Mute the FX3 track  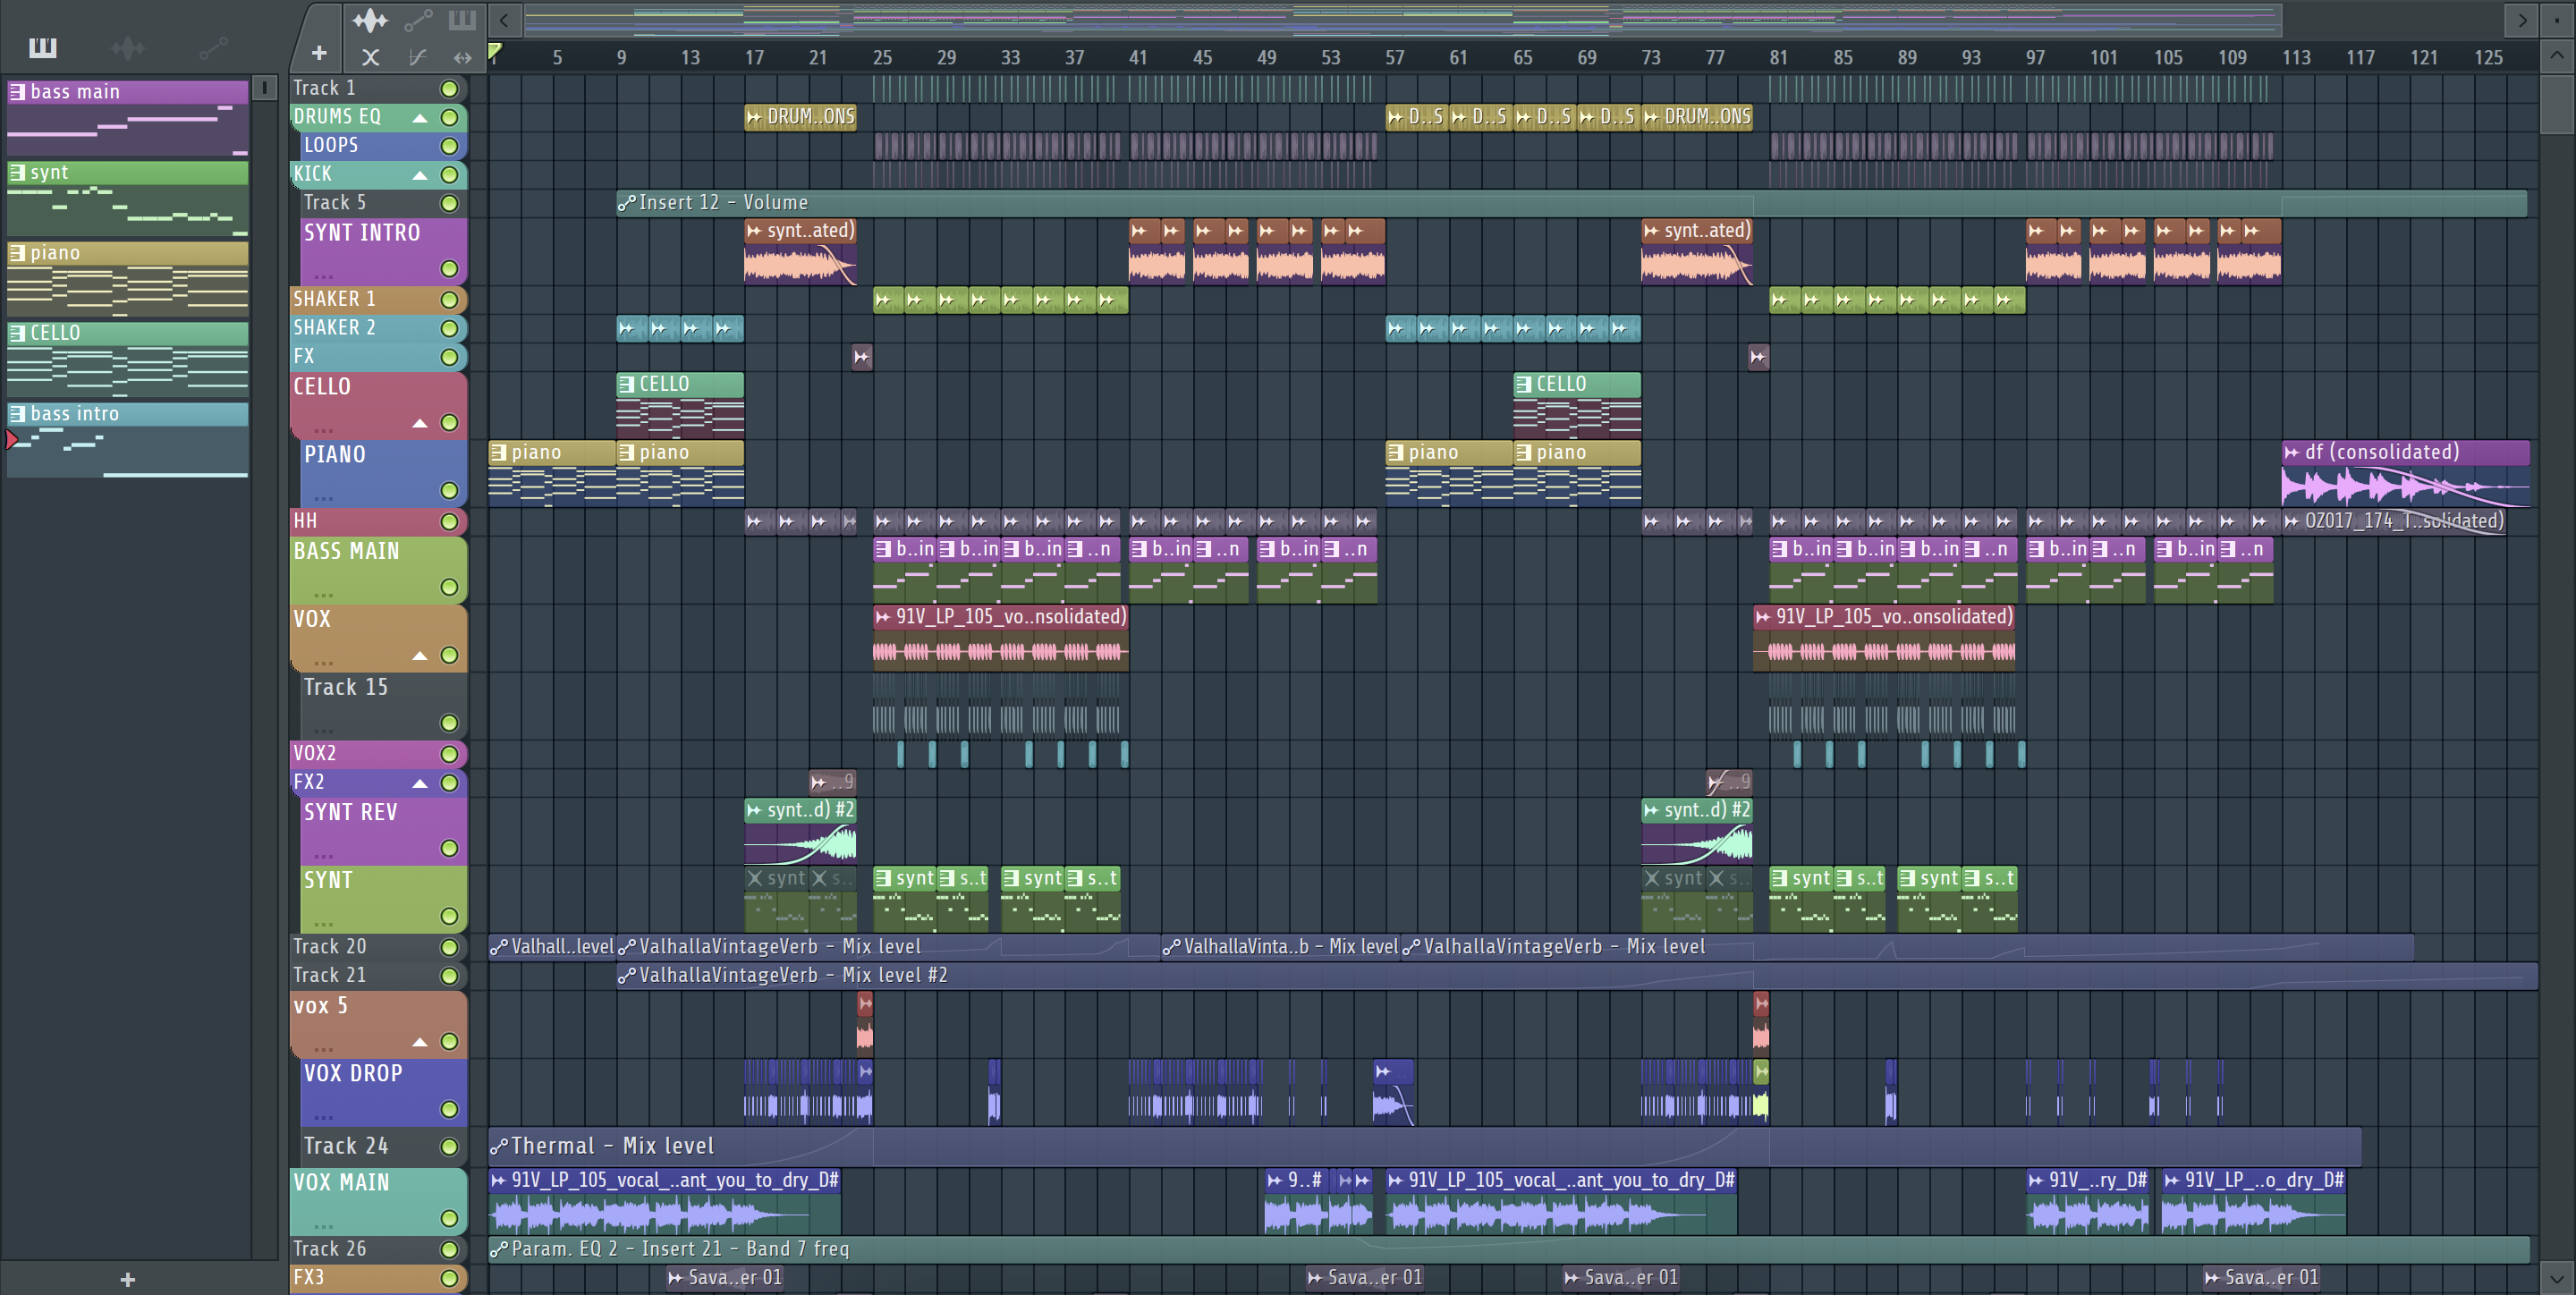click(x=450, y=1278)
